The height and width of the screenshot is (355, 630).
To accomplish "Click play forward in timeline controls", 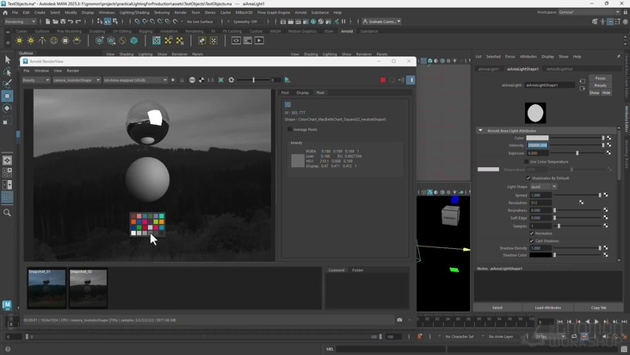I will (x=596, y=321).
